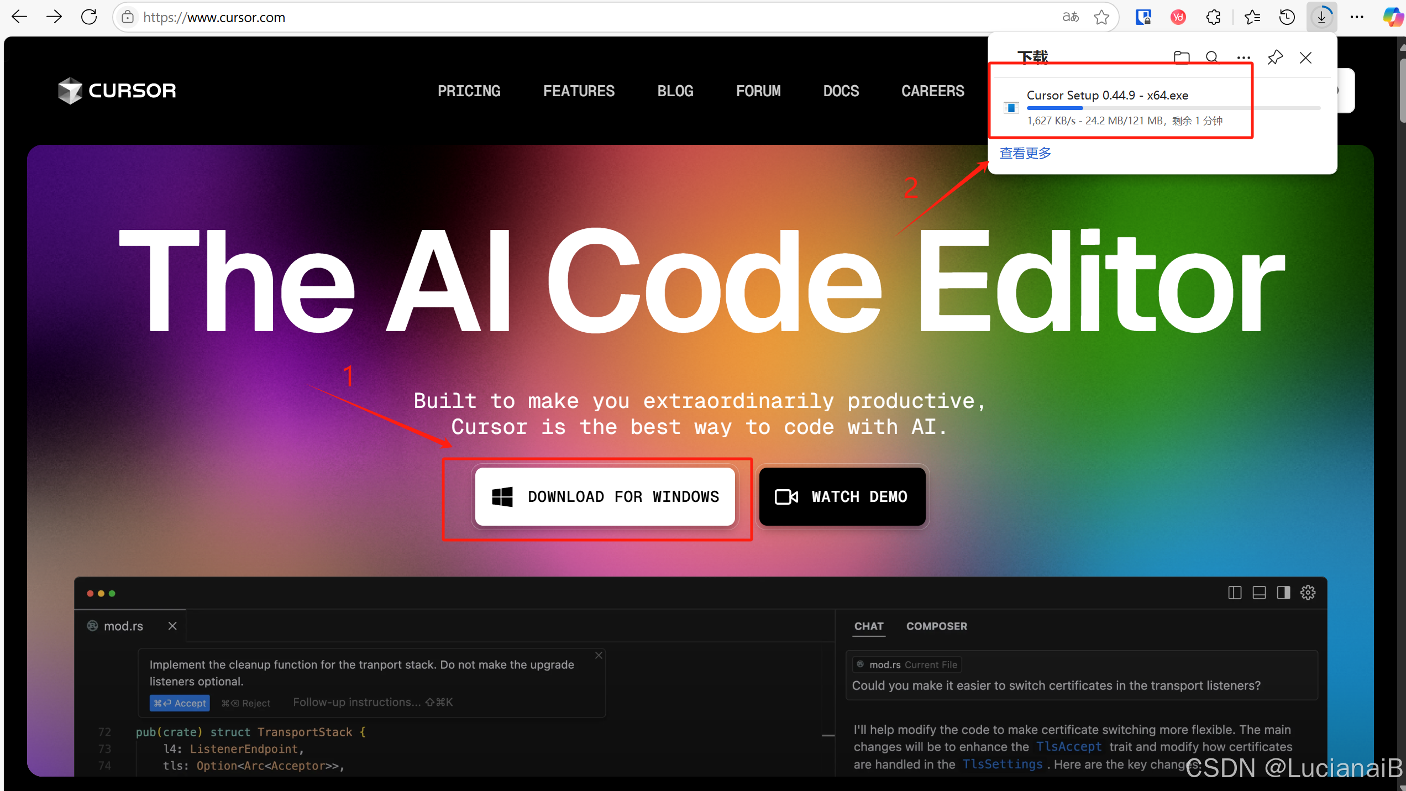Open the PRICING navigation item
The width and height of the screenshot is (1406, 791).
pyautogui.click(x=469, y=91)
